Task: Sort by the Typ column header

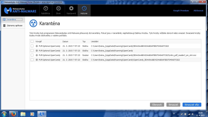Action: coord(84,41)
